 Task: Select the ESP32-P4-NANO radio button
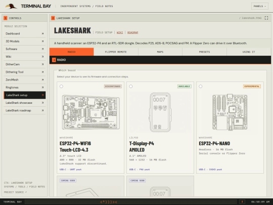click(x=200, y=86)
